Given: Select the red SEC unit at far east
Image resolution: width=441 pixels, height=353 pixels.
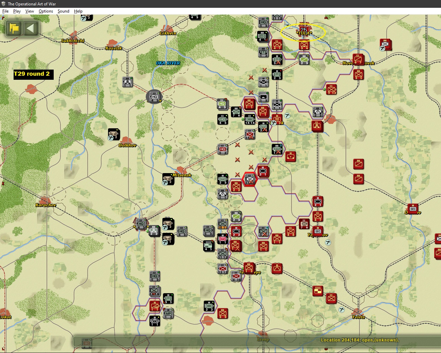Looking at the screenshot, I should (413, 209).
